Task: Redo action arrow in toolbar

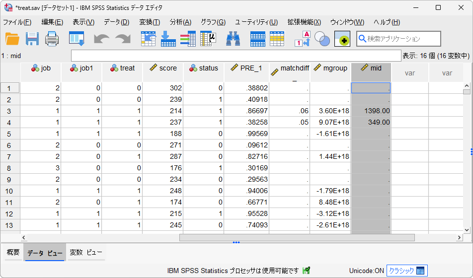Action: pyautogui.click(x=123, y=39)
